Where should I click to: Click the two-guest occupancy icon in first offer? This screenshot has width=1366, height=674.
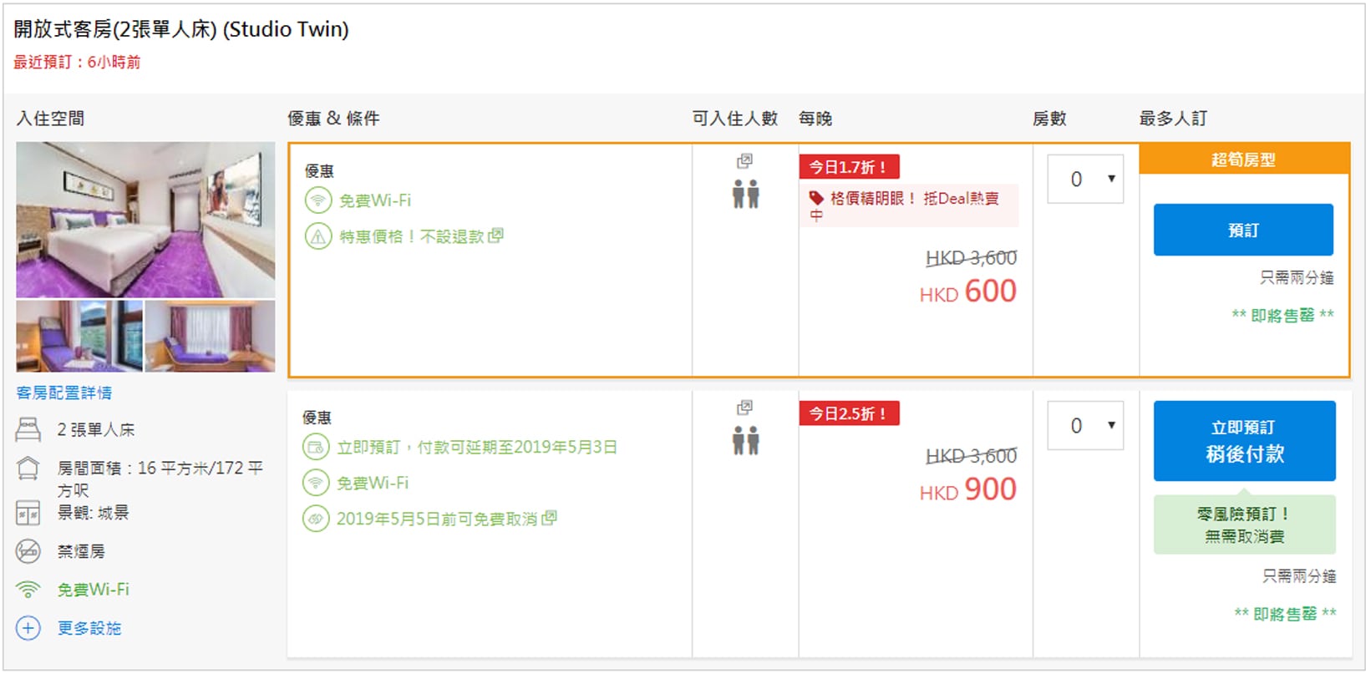click(x=745, y=194)
